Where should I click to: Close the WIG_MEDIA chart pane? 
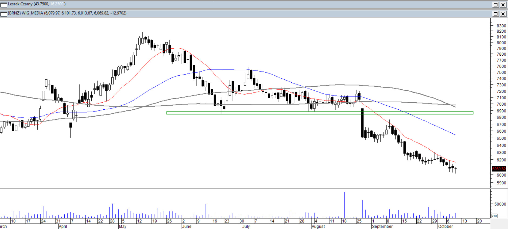click(x=503, y=14)
